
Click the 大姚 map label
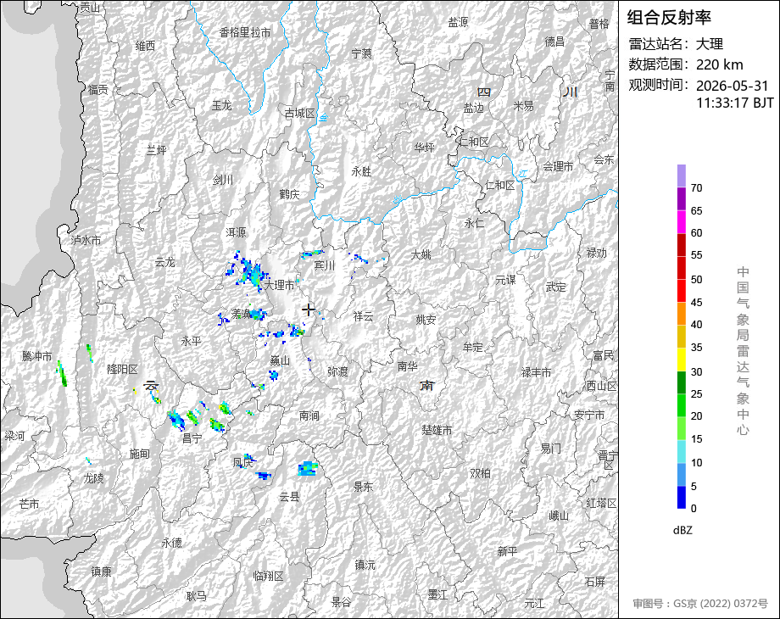tap(421, 254)
